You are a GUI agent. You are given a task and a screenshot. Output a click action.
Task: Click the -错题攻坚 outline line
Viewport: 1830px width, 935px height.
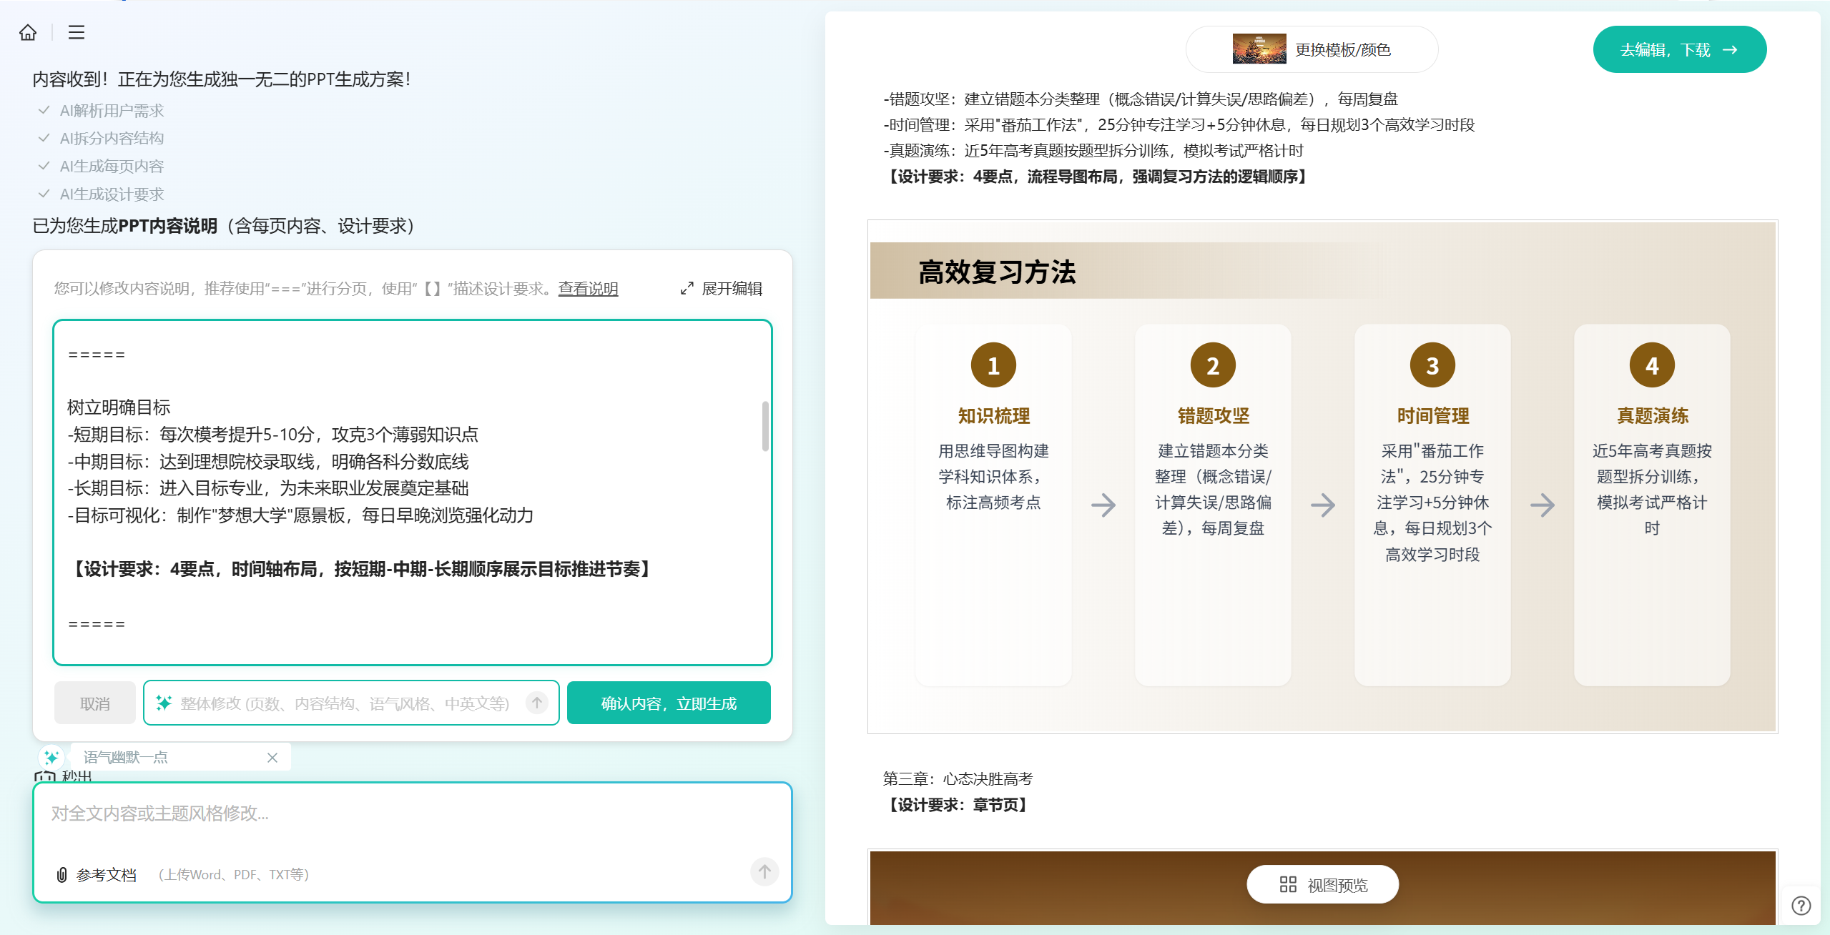point(1141,99)
